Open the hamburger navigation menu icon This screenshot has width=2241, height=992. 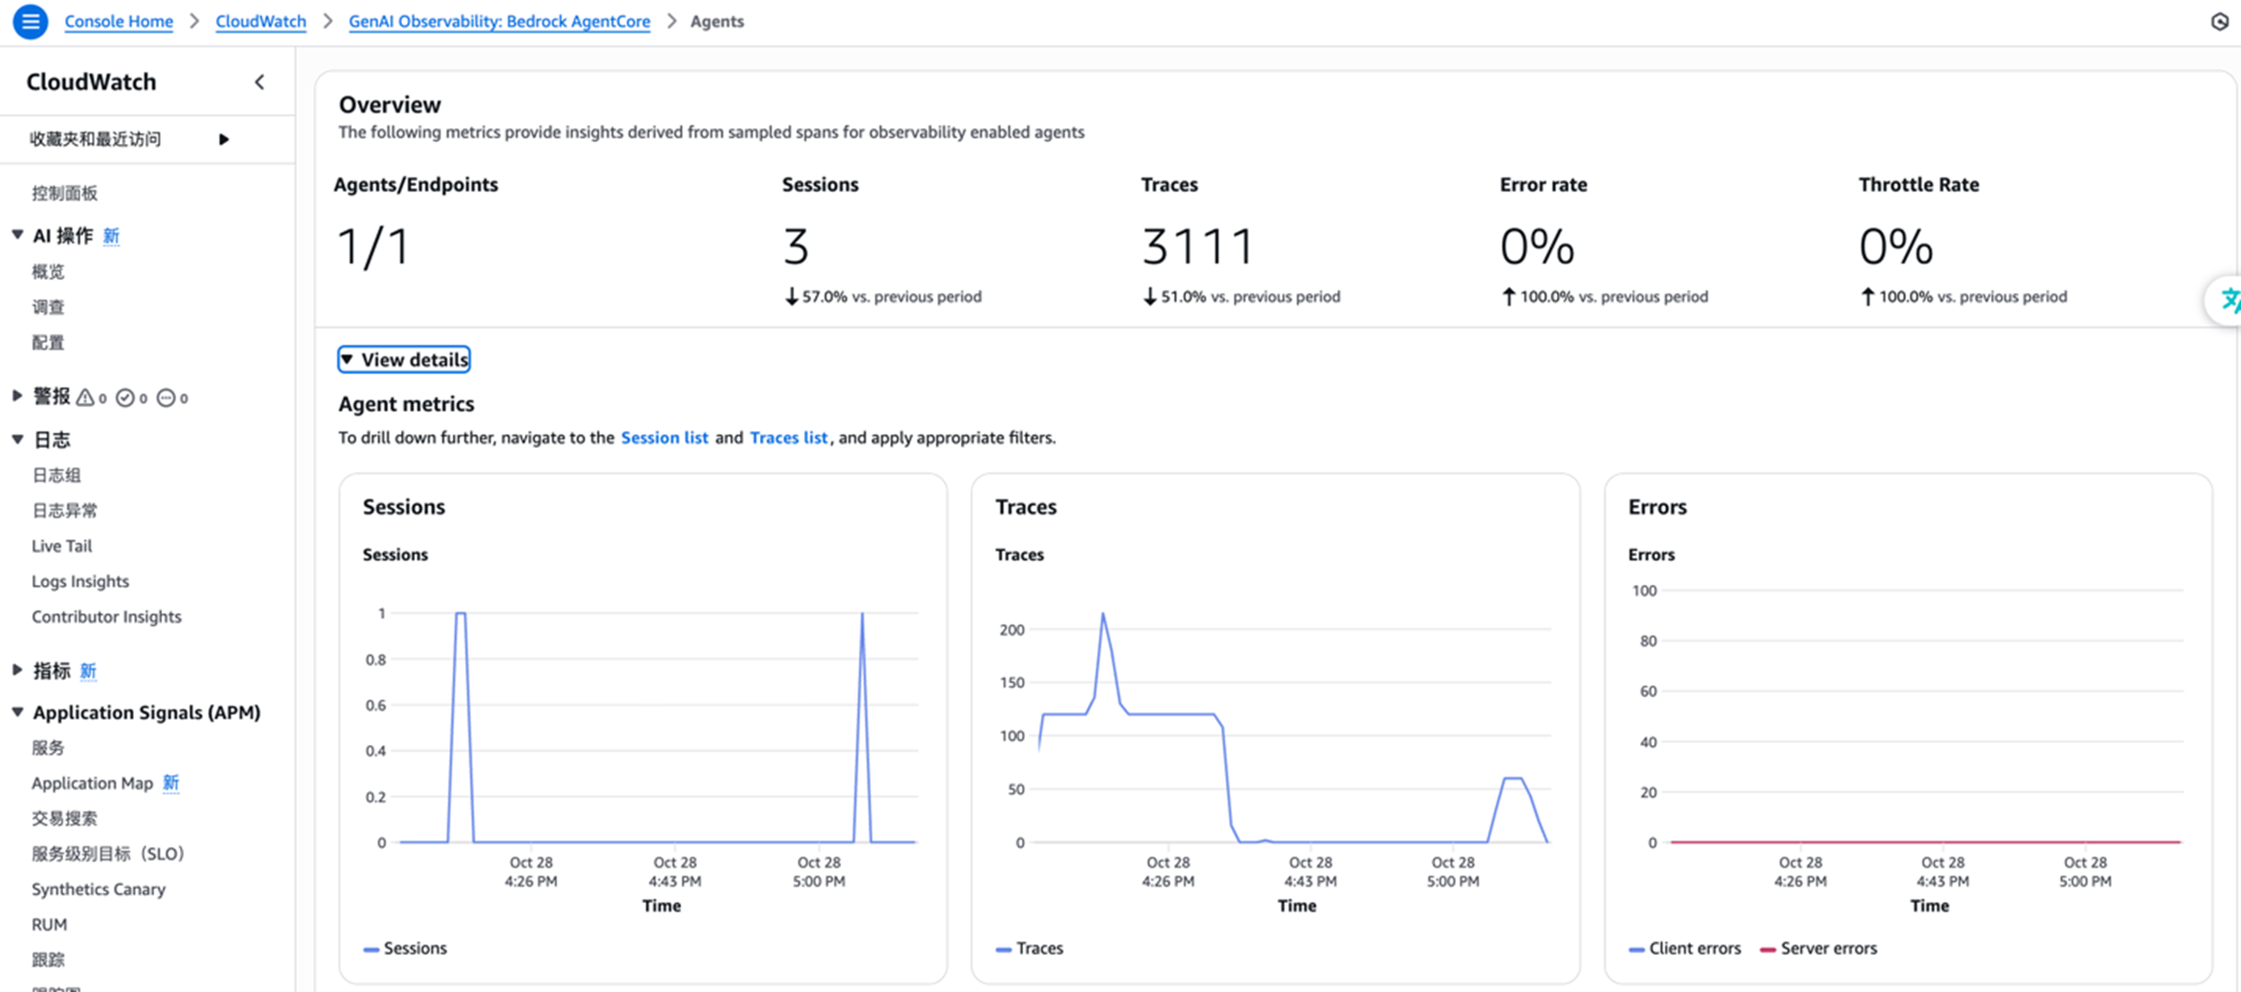[30, 21]
